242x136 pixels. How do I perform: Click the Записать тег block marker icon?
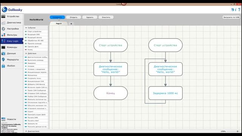(x=26, y=124)
